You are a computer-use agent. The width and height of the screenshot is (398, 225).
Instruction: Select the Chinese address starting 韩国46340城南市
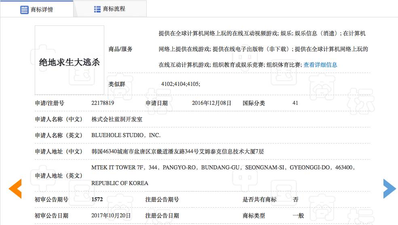point(178,152)
